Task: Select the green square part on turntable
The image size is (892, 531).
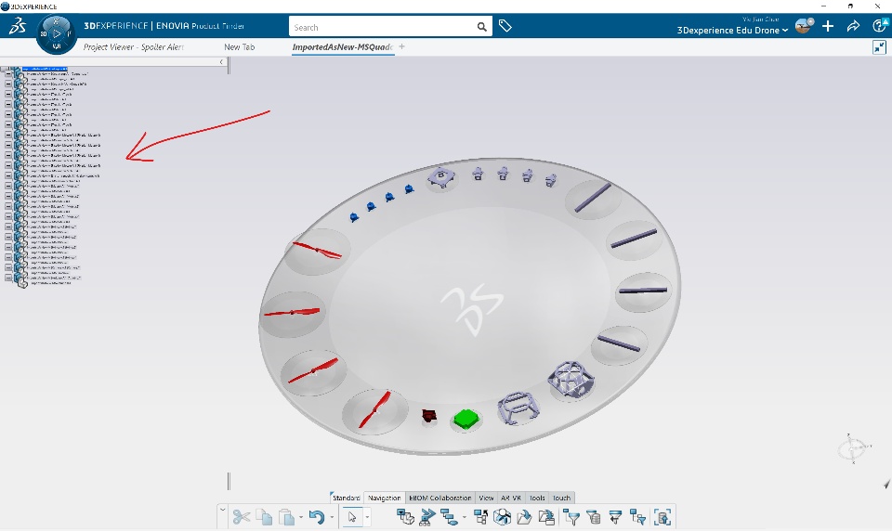Action: [466, 420]
